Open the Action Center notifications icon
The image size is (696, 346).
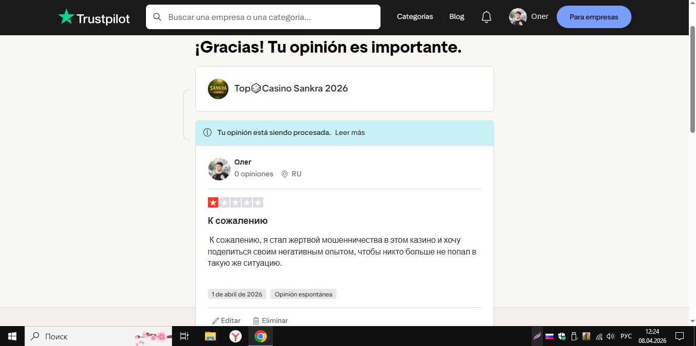pyautogui.click(x=680, y=336)
